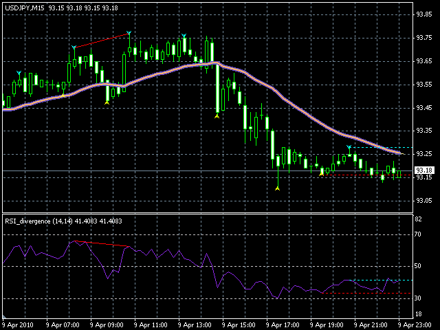Click the 93.75 price axis label

click(x=423, y=38)
